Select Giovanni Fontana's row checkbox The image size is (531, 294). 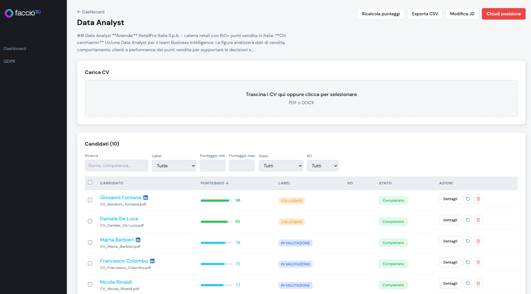(x=90, y=200)
